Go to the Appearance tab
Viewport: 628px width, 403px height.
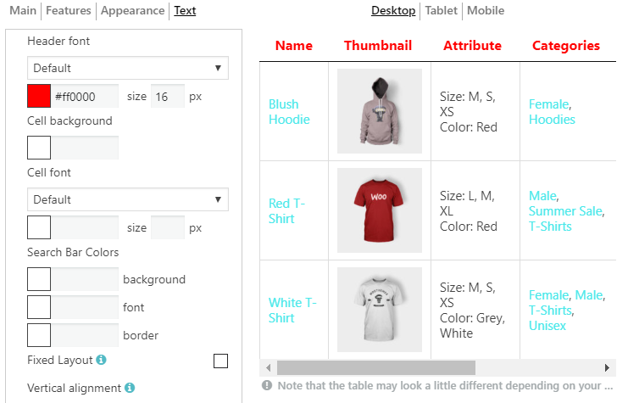point(132,11)
